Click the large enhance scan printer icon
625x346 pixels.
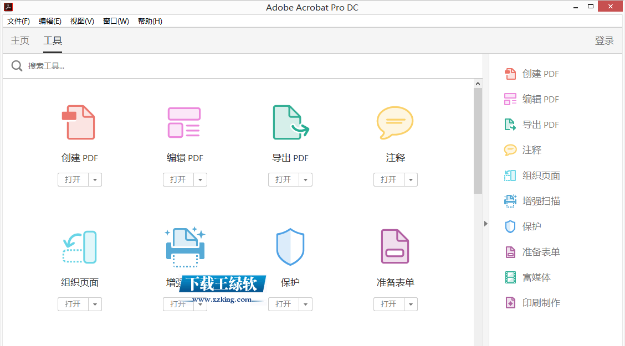pyautogui.click(x=185, y=247)
